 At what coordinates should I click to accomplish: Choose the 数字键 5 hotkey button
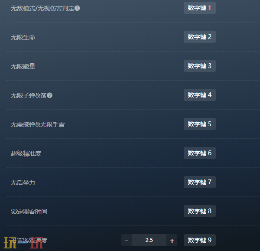coord(200,124)
